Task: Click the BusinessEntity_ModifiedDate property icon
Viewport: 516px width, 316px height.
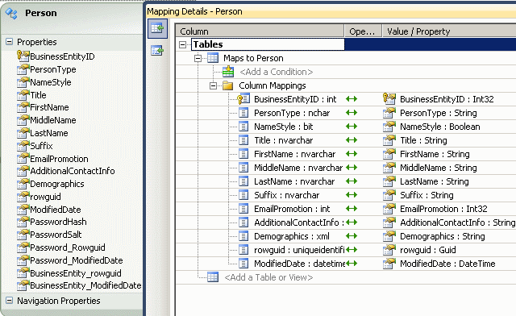Action: click(x=23, y=285)
